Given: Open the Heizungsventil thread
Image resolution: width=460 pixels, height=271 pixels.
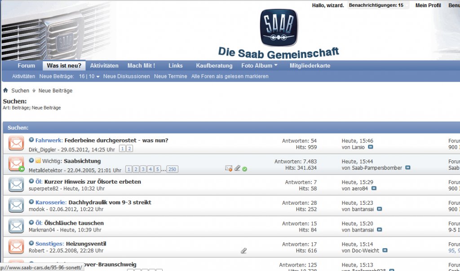Looking at the screenshot, I should (86, 244).
